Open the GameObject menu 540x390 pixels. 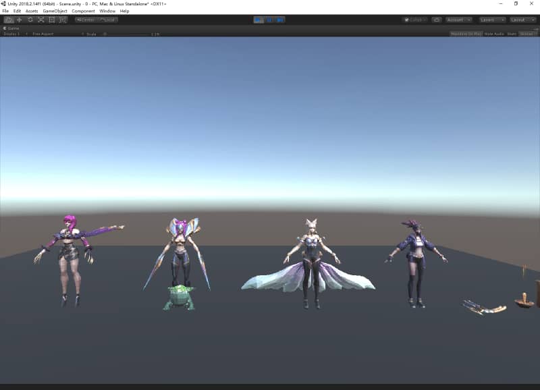tap(55, 11)
